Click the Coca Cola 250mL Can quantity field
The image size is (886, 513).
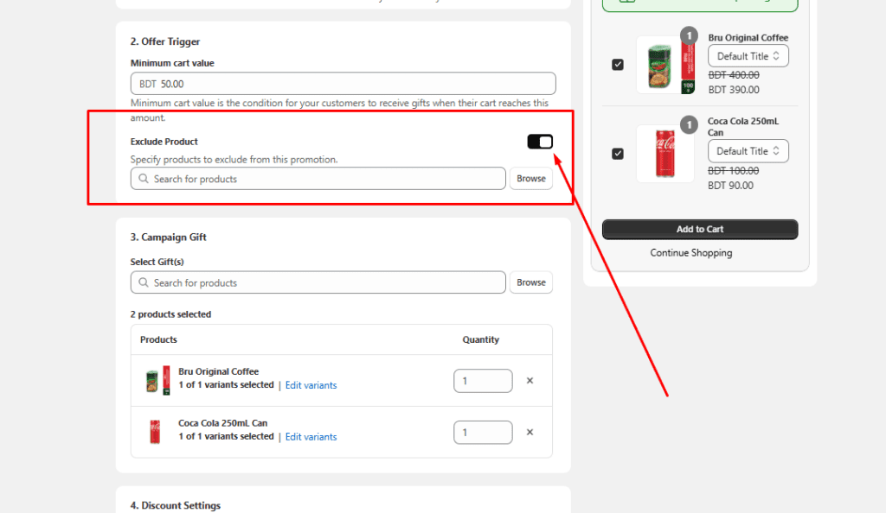click(483, 433)
